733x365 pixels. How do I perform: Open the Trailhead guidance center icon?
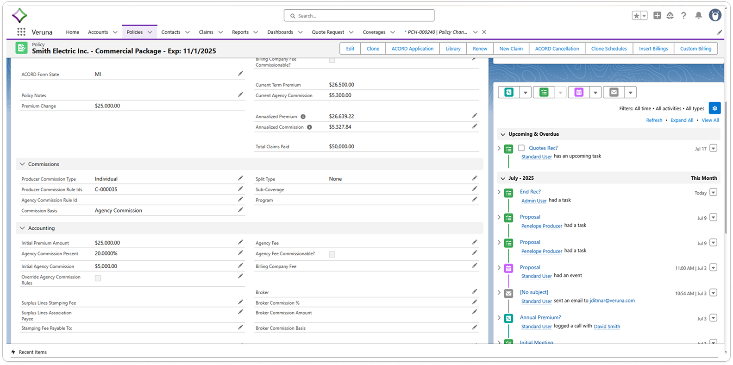(x=670, y=16)
